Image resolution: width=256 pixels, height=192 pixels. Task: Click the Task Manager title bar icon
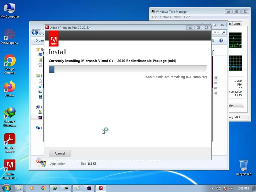[153, 11]
